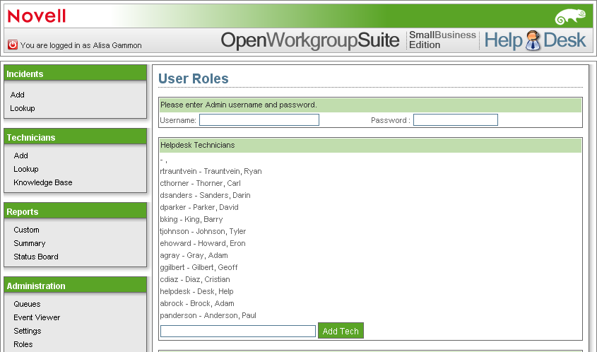Viewport: 597px width, 352px height.
Task: Select technician rtrauntvein - Trauntvein, Ryan
Action: [x=211, y=171]
